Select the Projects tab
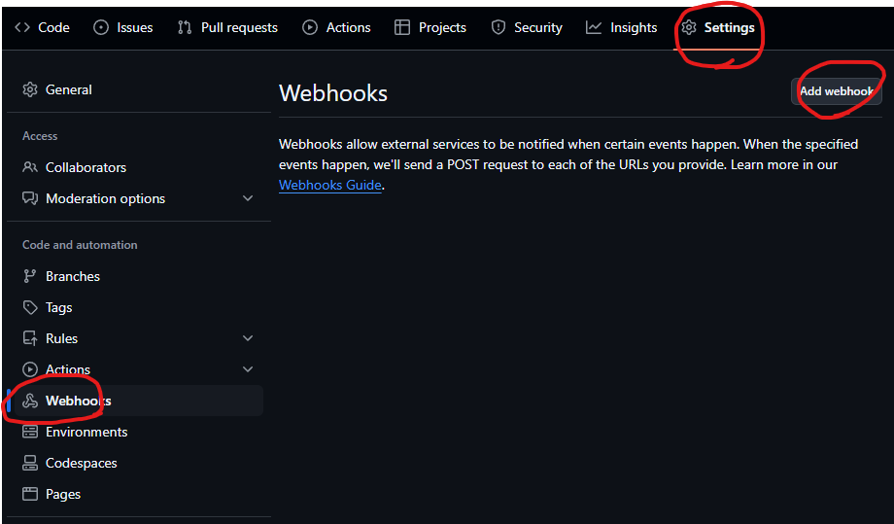This screenshot has width=894, height=524. 430,27
